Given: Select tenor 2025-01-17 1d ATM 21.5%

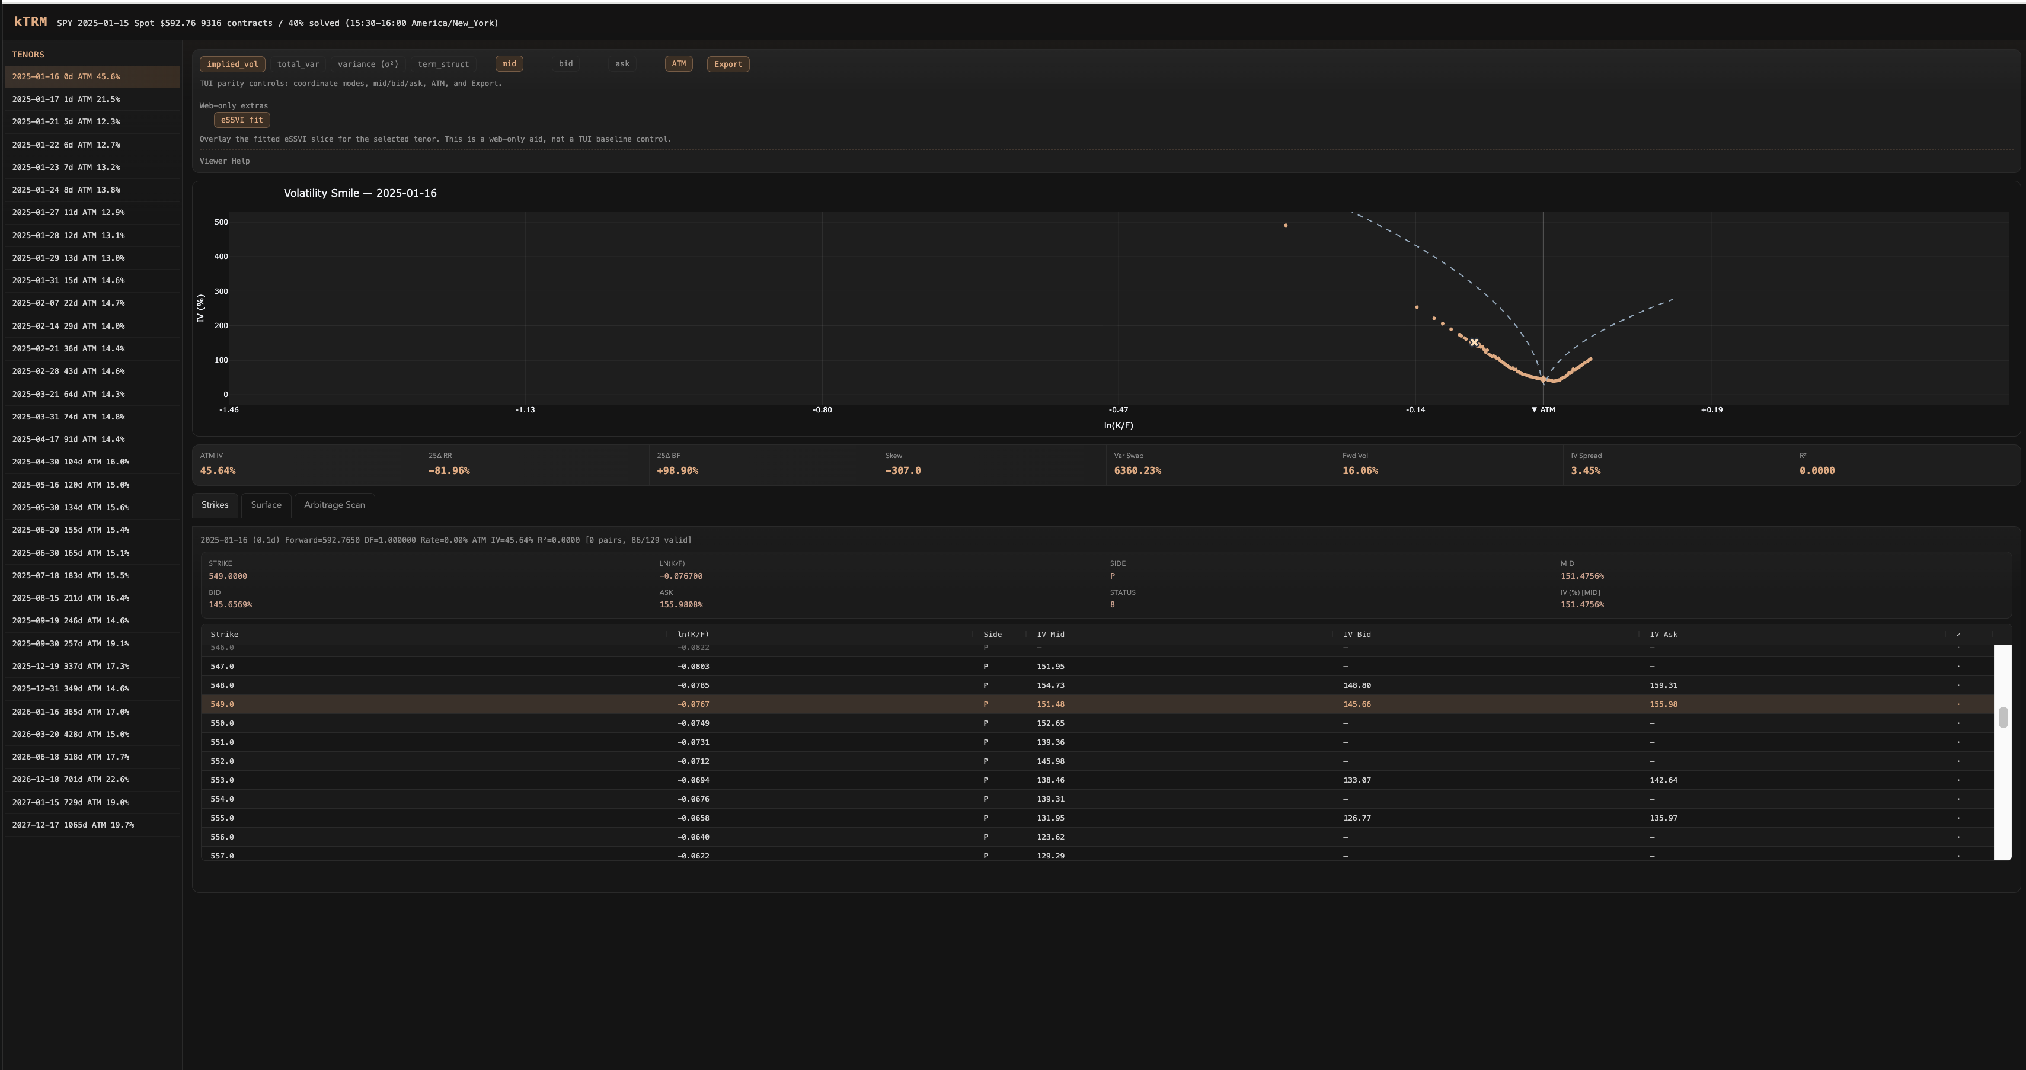Looking at the screenshot, I should click(x=66, y=99).
